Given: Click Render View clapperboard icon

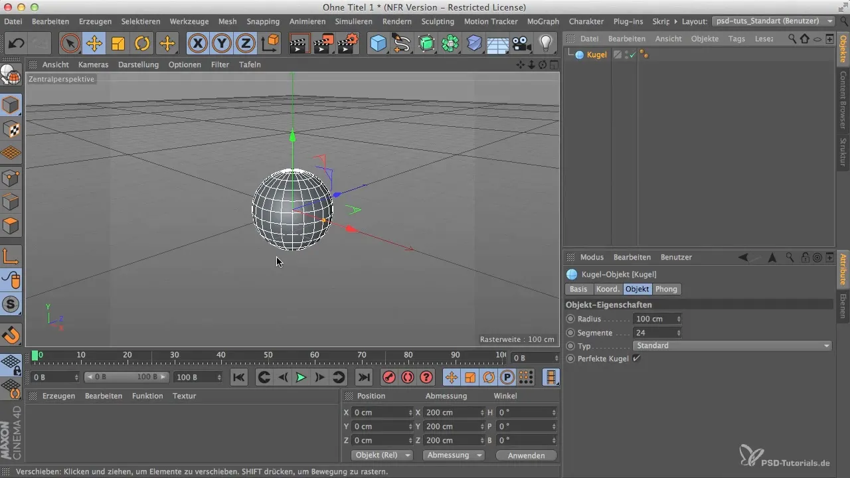Looking at the screenshot, I should pyautogui.click(x=299, y=44).
